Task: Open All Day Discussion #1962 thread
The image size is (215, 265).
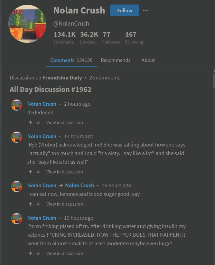Action: (50, 89)
